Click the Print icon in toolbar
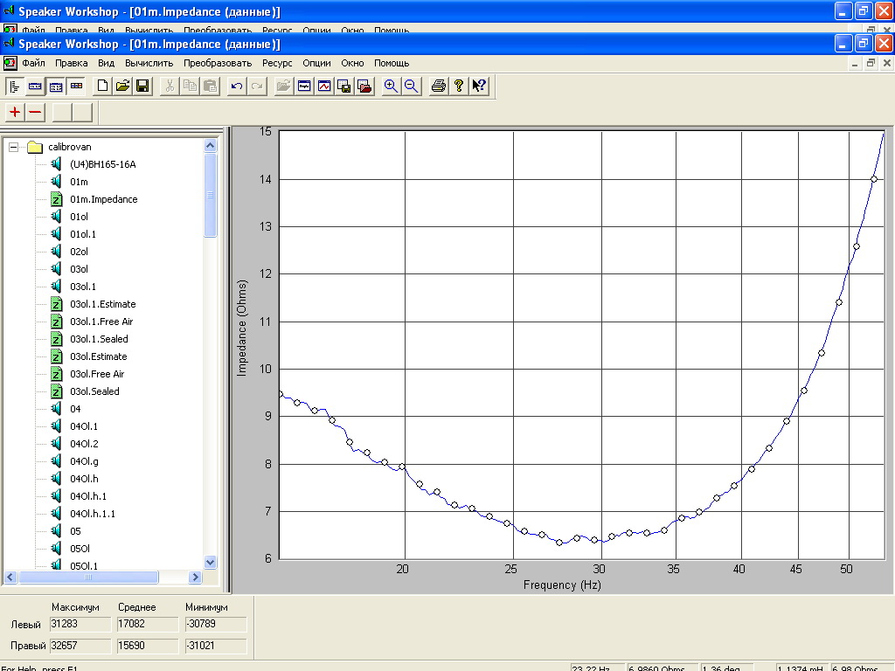Screen dimensions: 895x671 439,86
